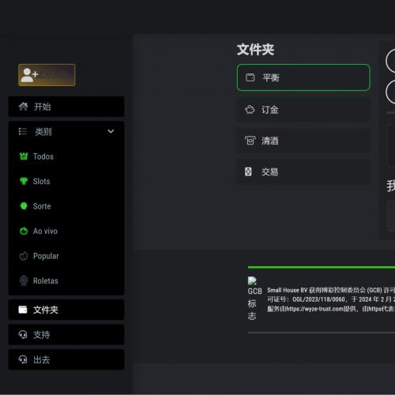Select the 平衡 balance tab
Screen dimensions: 395x395
click(x=303, y=77)
